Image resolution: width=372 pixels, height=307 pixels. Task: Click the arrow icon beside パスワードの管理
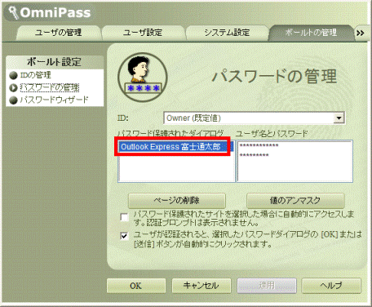[x=13, y=87]
